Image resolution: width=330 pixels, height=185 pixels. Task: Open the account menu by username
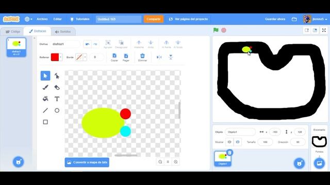coord(315,19)
